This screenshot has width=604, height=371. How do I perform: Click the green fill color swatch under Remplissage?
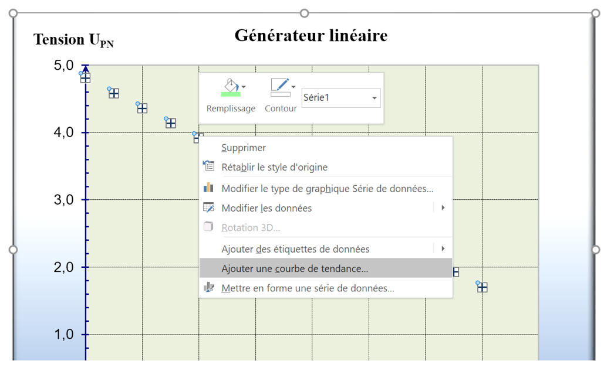point(231,94)
